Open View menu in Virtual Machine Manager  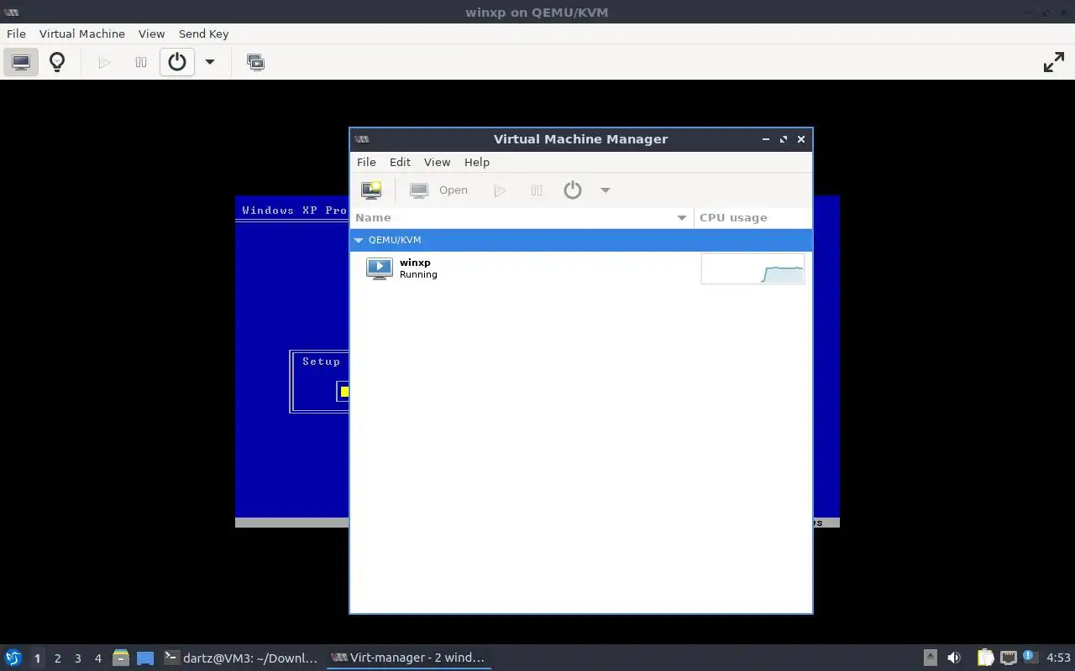click(437, 162)
